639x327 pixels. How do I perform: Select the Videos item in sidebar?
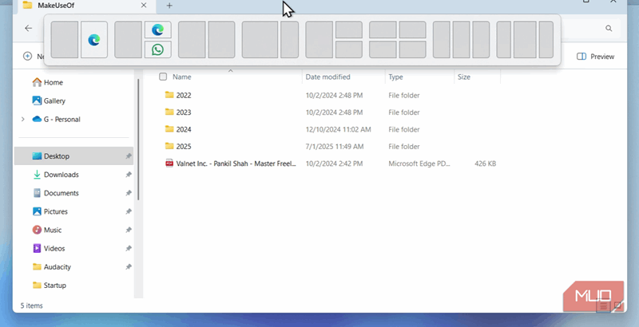pos(54,248)
